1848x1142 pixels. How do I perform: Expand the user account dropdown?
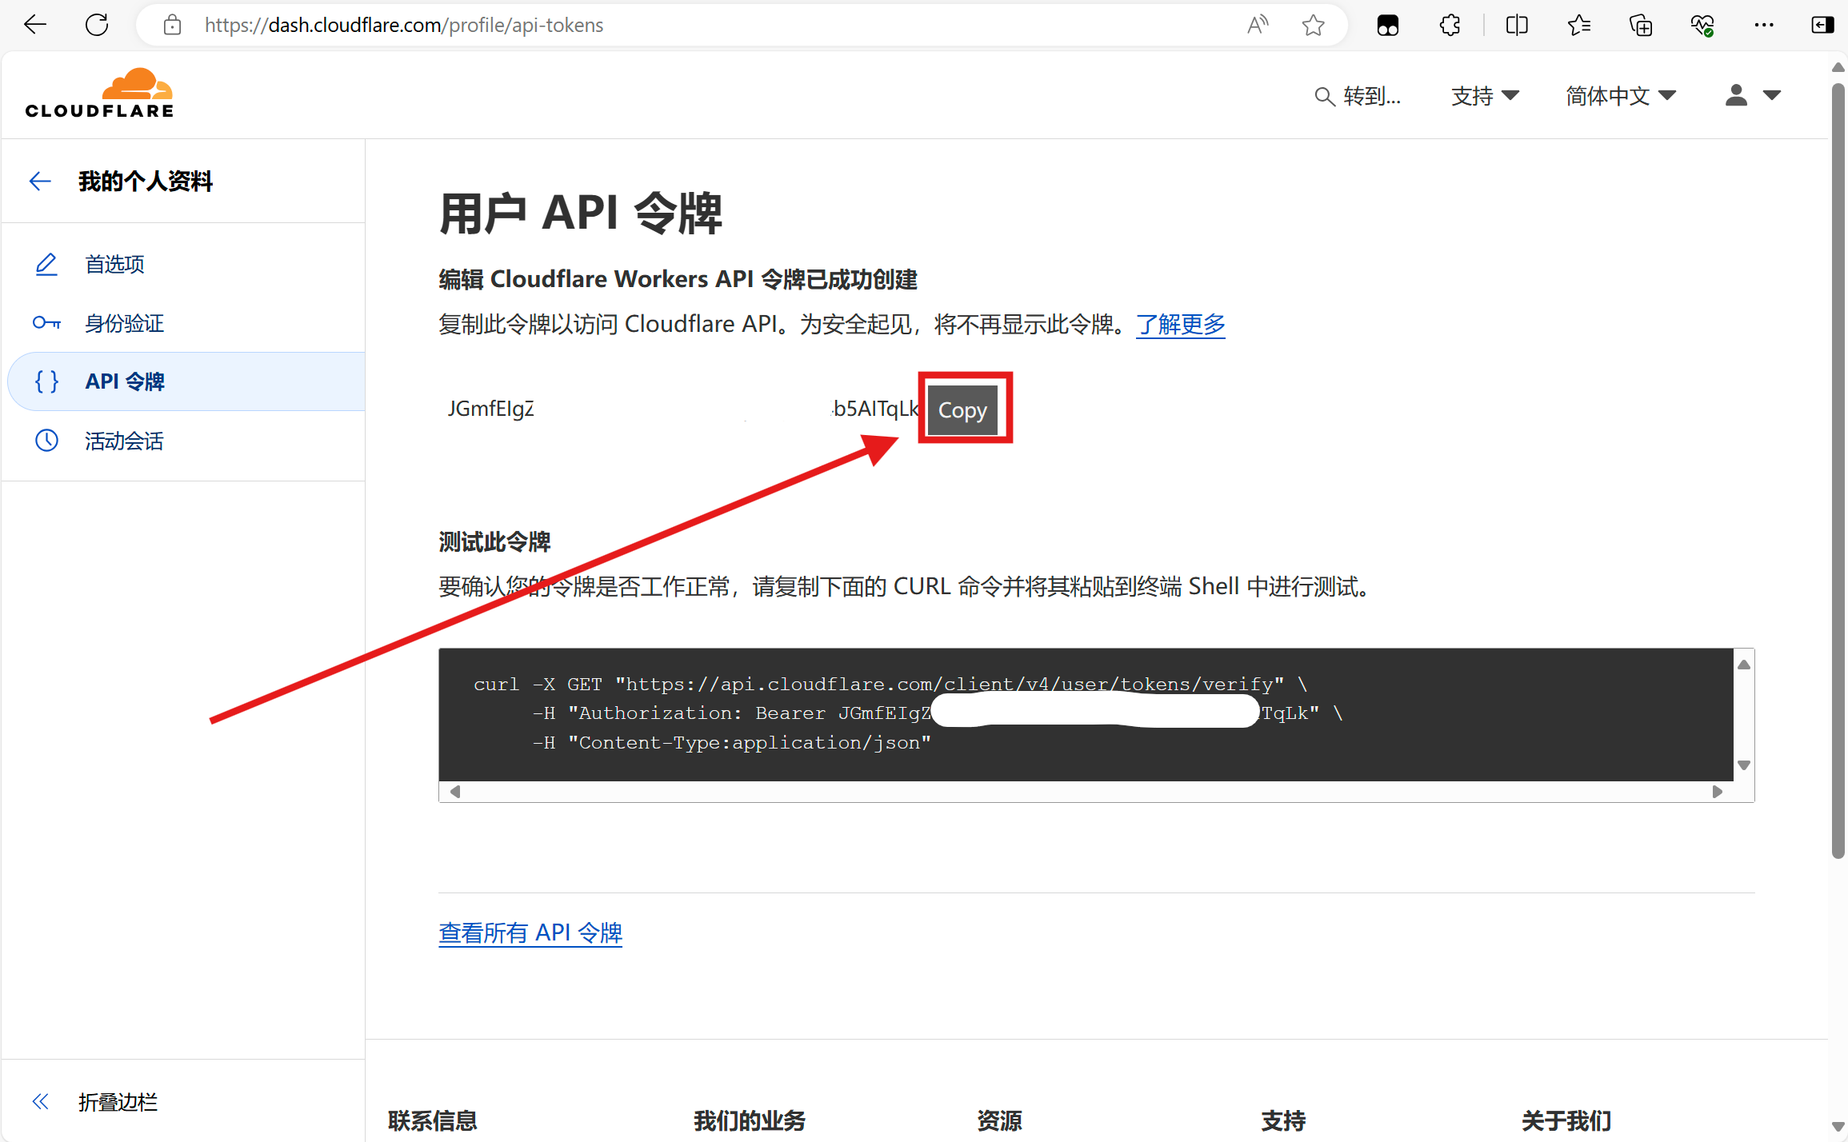[1752, 96]
